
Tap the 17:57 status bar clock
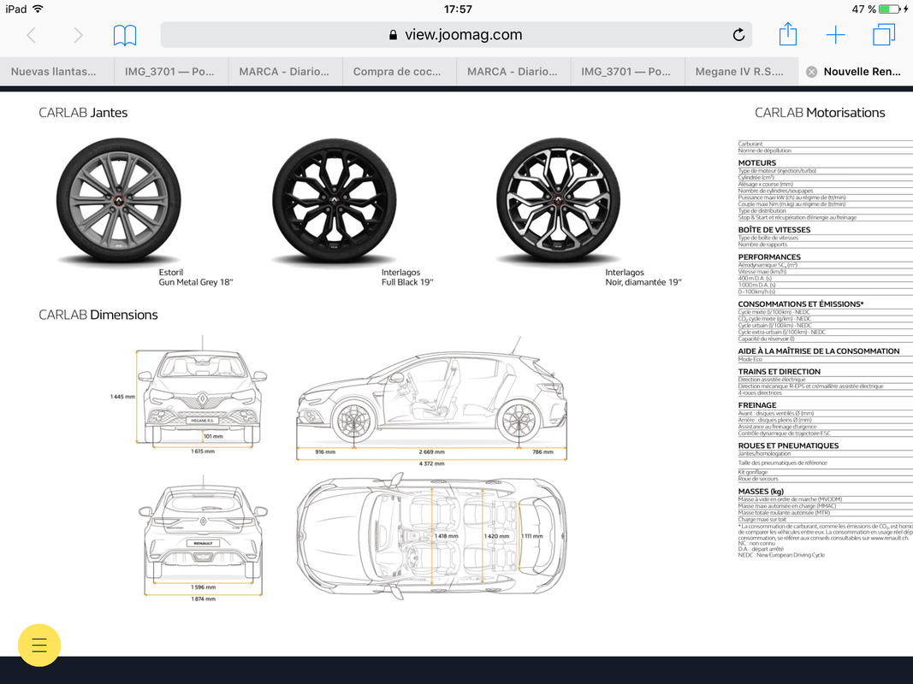pos(458,9)
